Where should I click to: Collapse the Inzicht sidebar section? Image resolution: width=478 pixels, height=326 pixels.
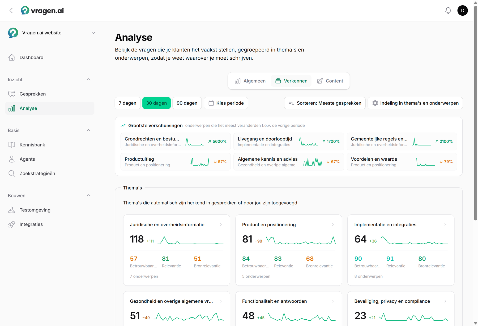point(88,80)
